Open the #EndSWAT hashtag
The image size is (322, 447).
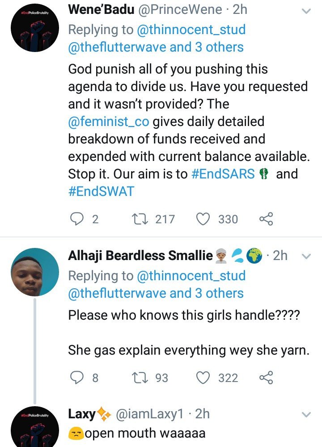click(x=101, y=191)
